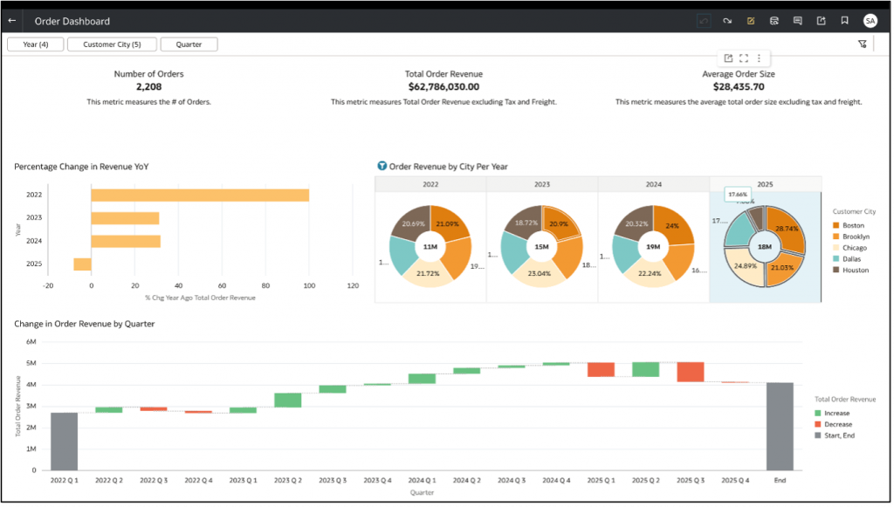This screenshot has width=894, height=507.
Task: Select the green 2024 Q 1 bar
Action: click(x=422, y=379)
